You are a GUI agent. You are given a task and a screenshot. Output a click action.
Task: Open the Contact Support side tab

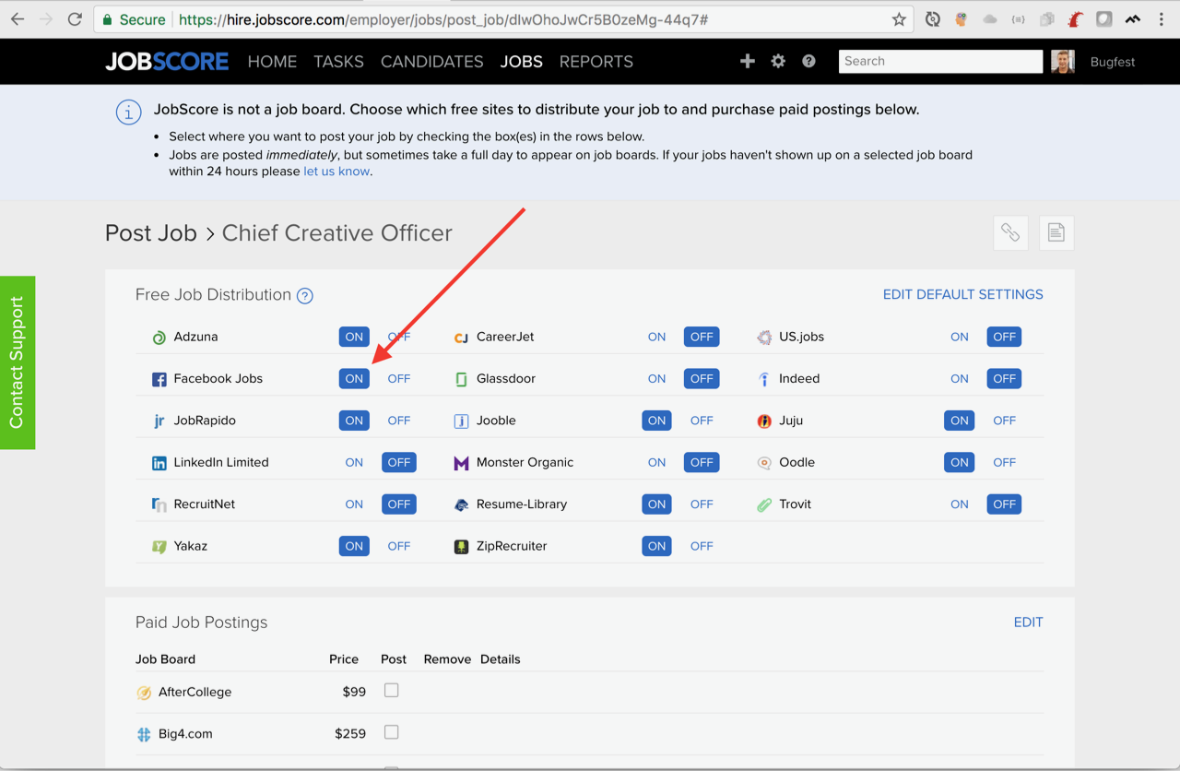pos(17,362)
